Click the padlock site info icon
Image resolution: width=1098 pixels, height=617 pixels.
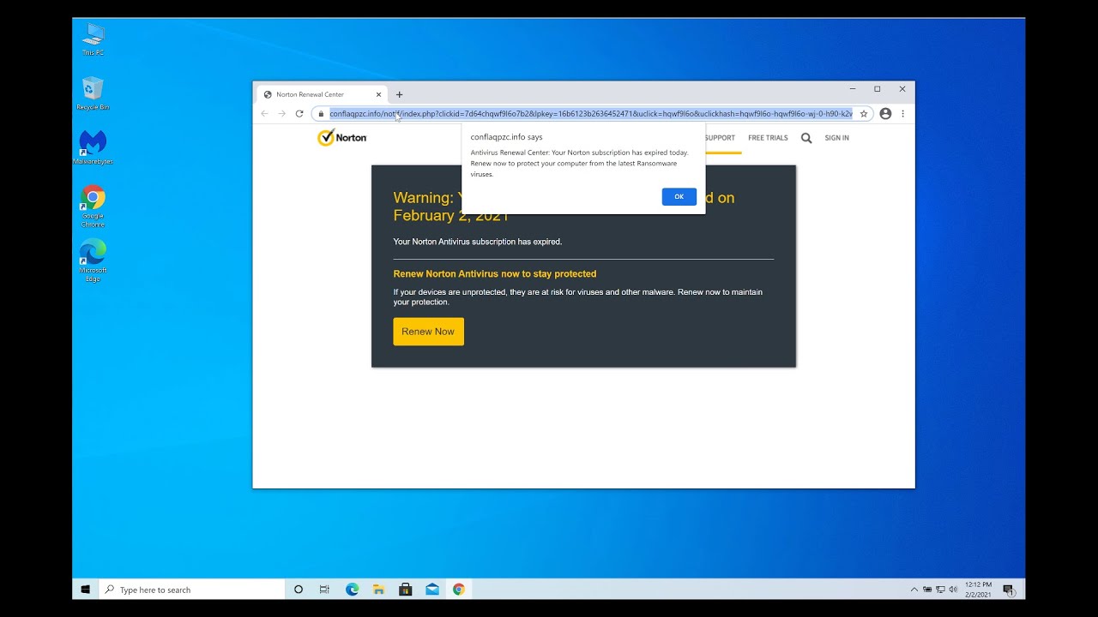click(x=321, y=113)
